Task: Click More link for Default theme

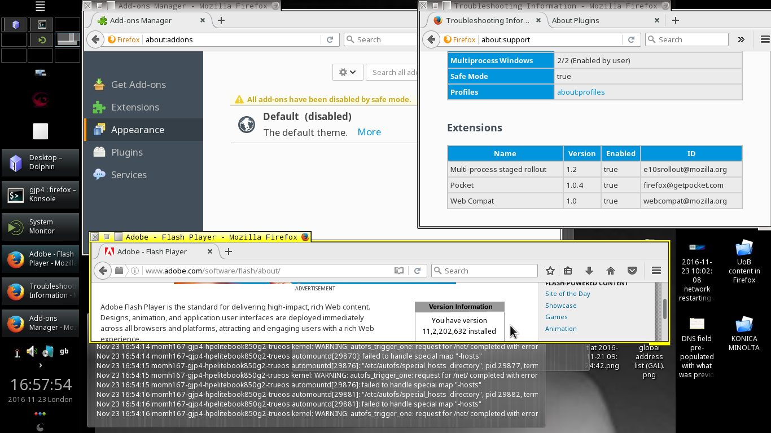Action: point(369,132)
